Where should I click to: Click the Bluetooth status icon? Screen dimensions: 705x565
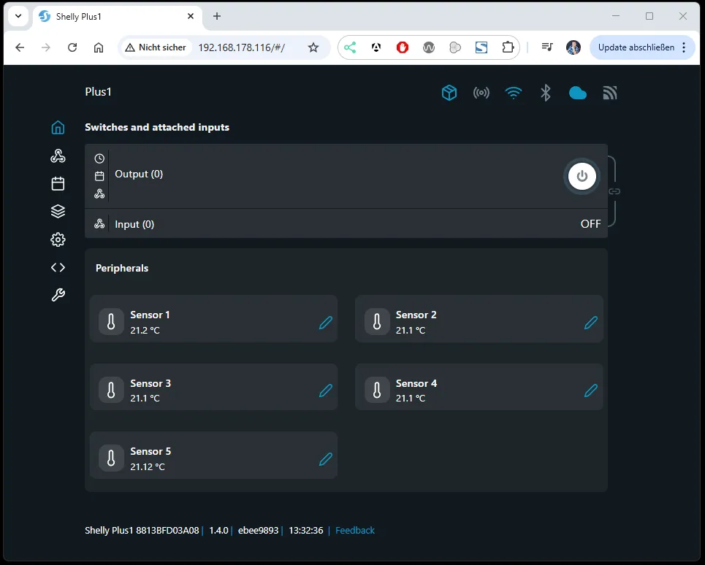[x=546, y=93]
